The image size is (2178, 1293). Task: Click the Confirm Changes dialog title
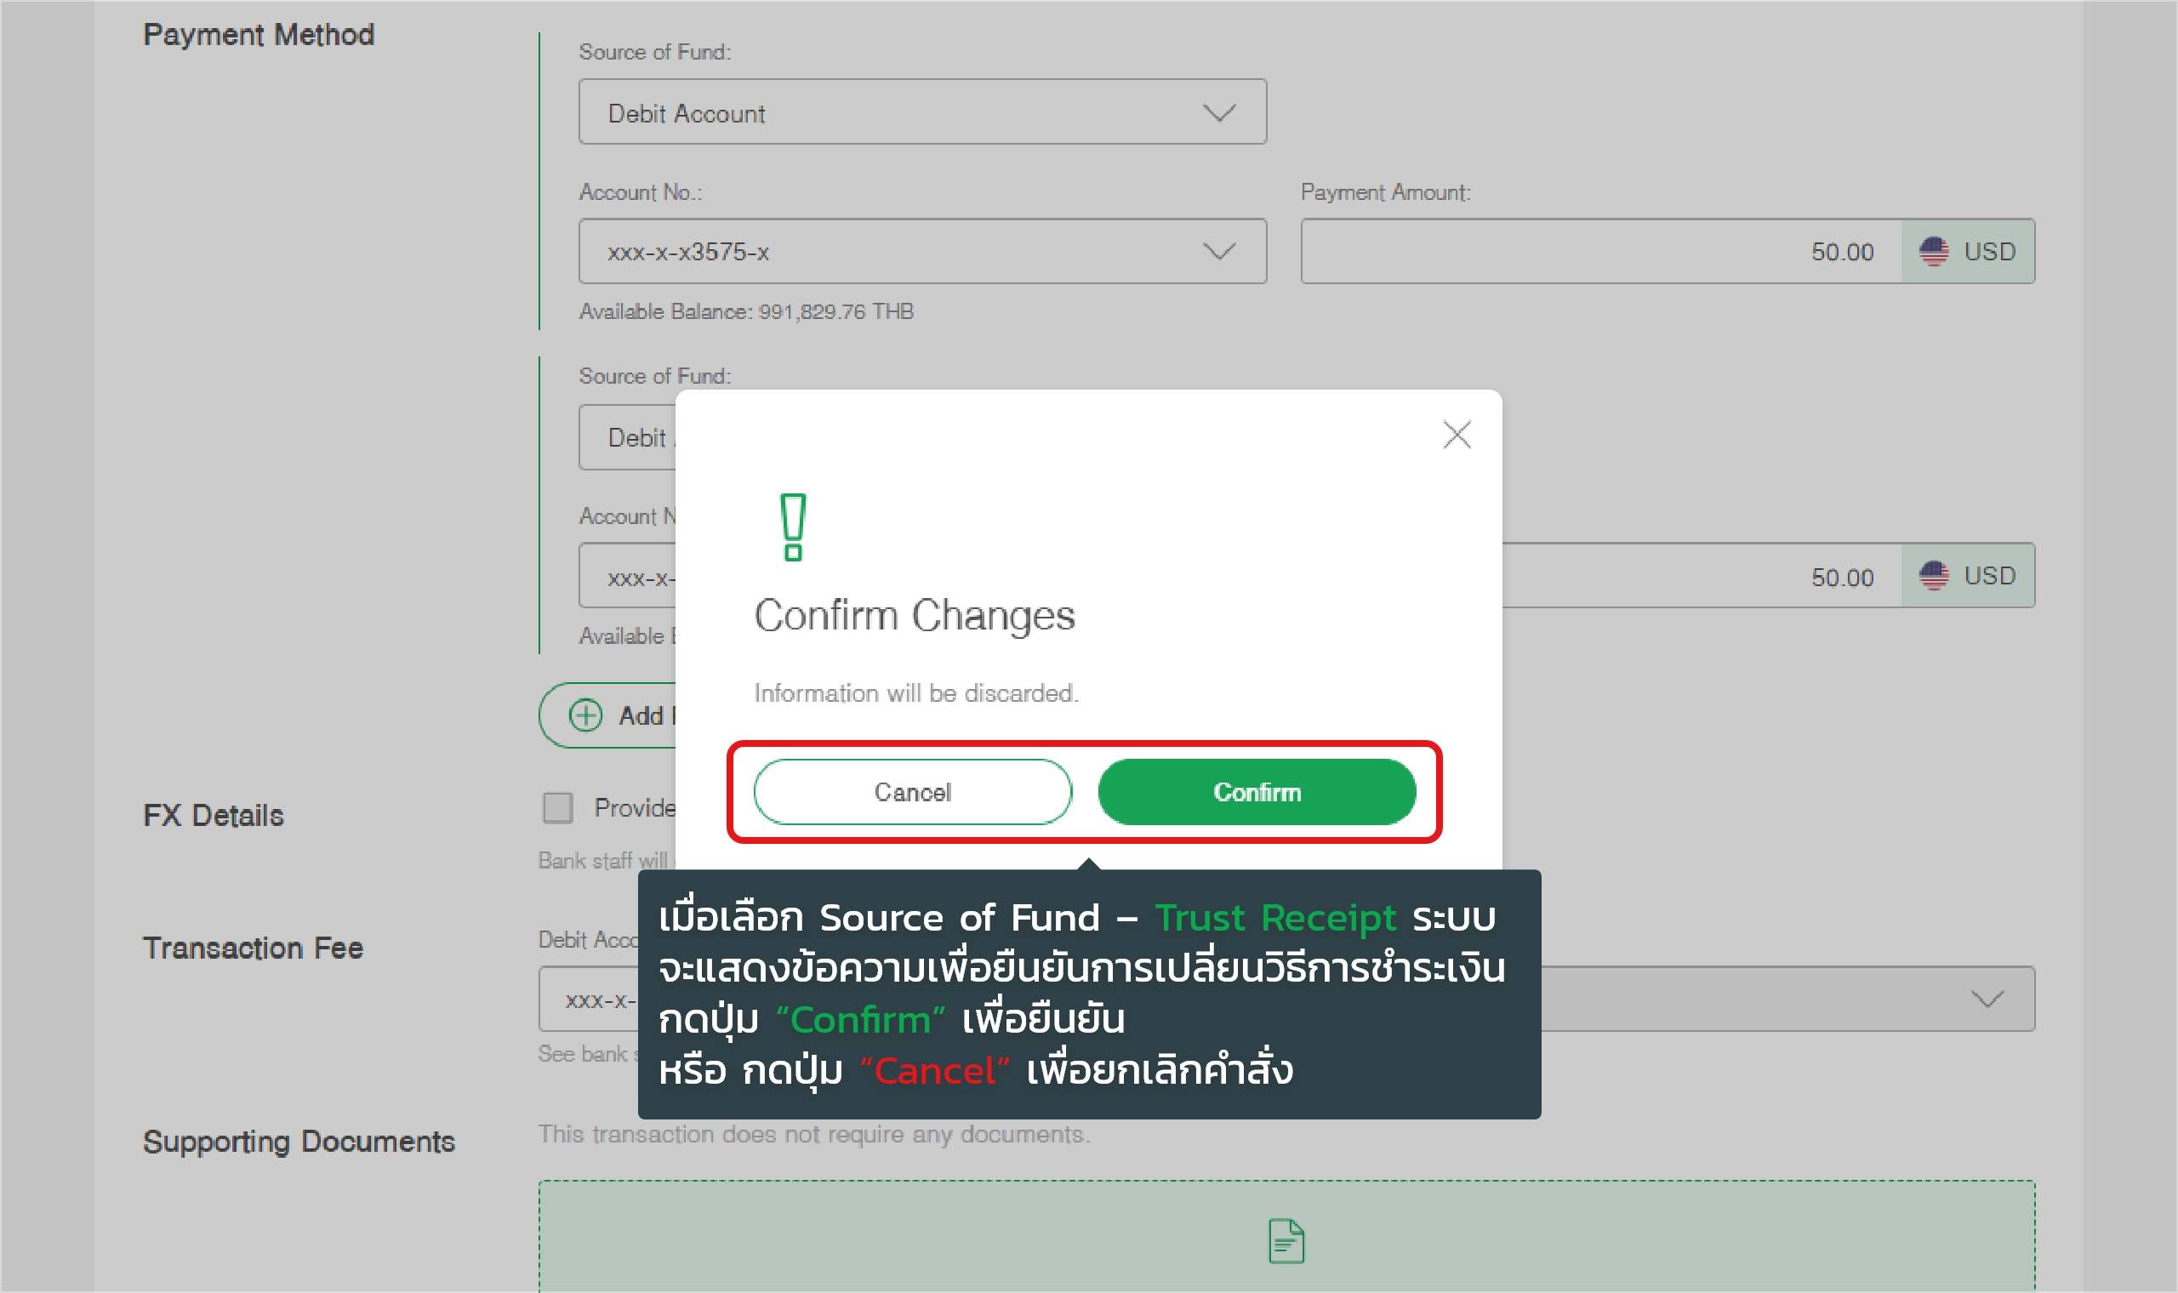(914, 615)
